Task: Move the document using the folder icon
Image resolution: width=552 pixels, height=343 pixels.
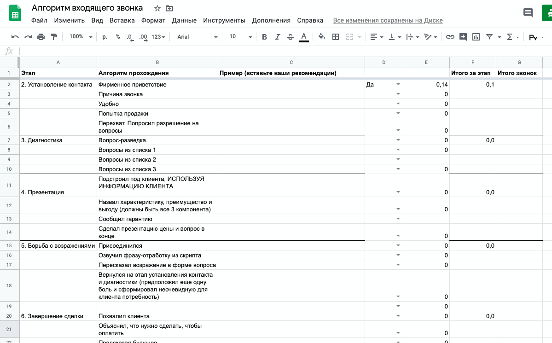Action: [x=169, y=8]
